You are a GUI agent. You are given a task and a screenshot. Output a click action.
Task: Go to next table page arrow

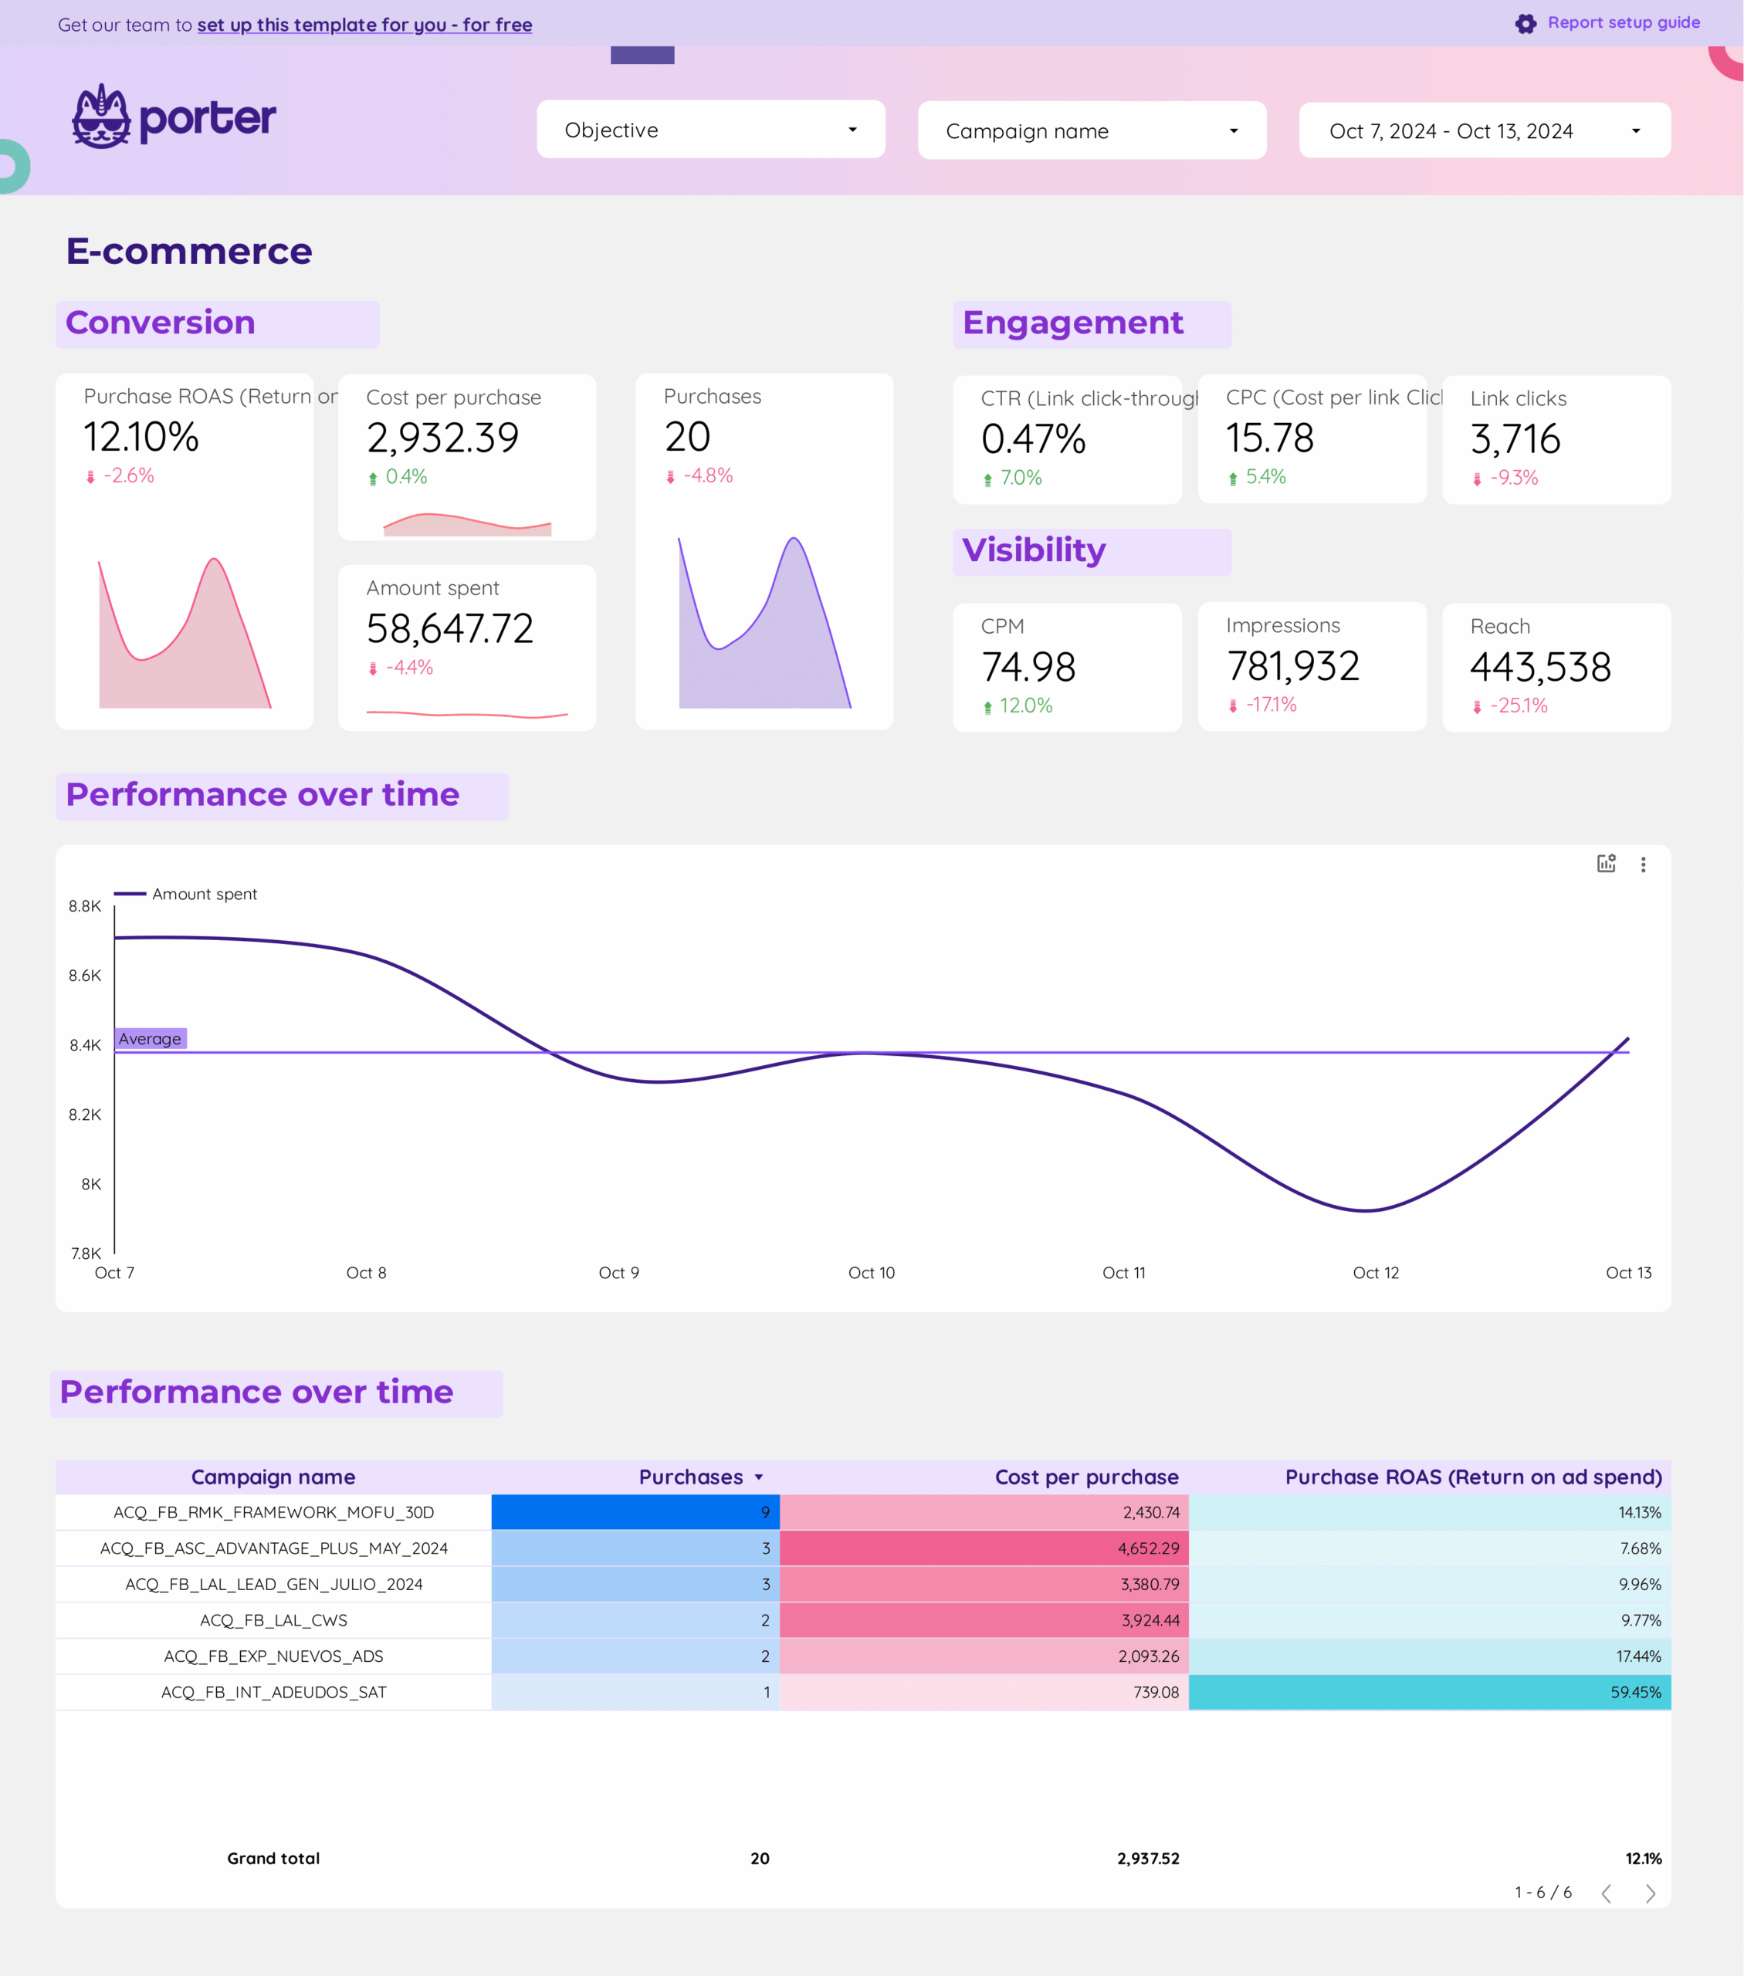tap(1651, 1893)
